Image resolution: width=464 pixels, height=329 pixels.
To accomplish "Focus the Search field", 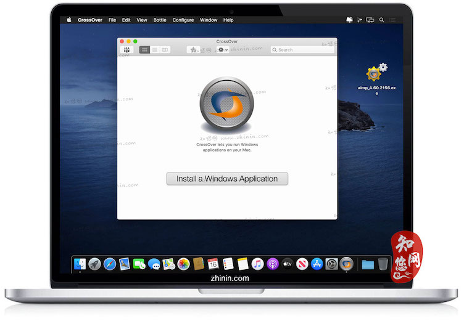I will 302,50.
